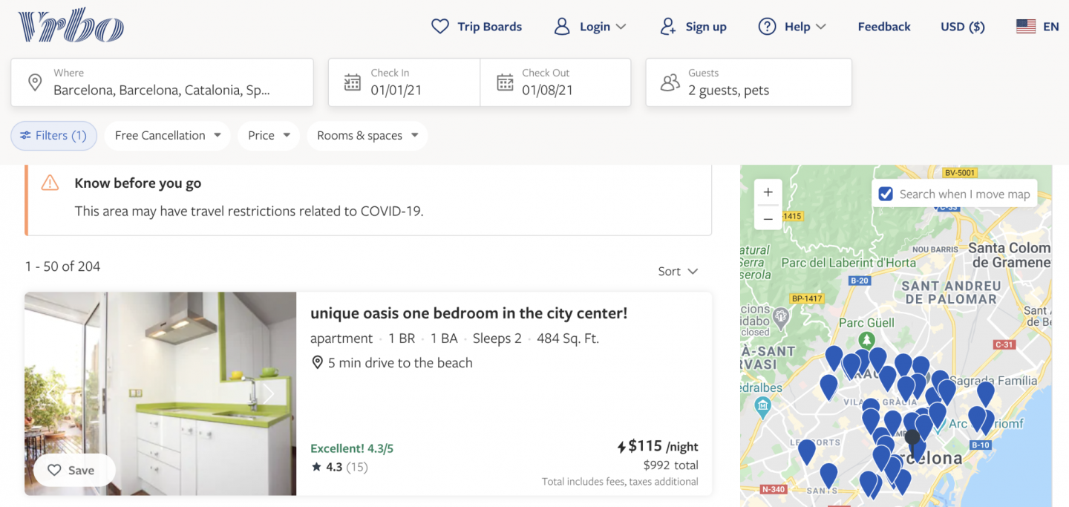Save the listing with heart button
Screen dimensions: 1069x507
point(72,470)
